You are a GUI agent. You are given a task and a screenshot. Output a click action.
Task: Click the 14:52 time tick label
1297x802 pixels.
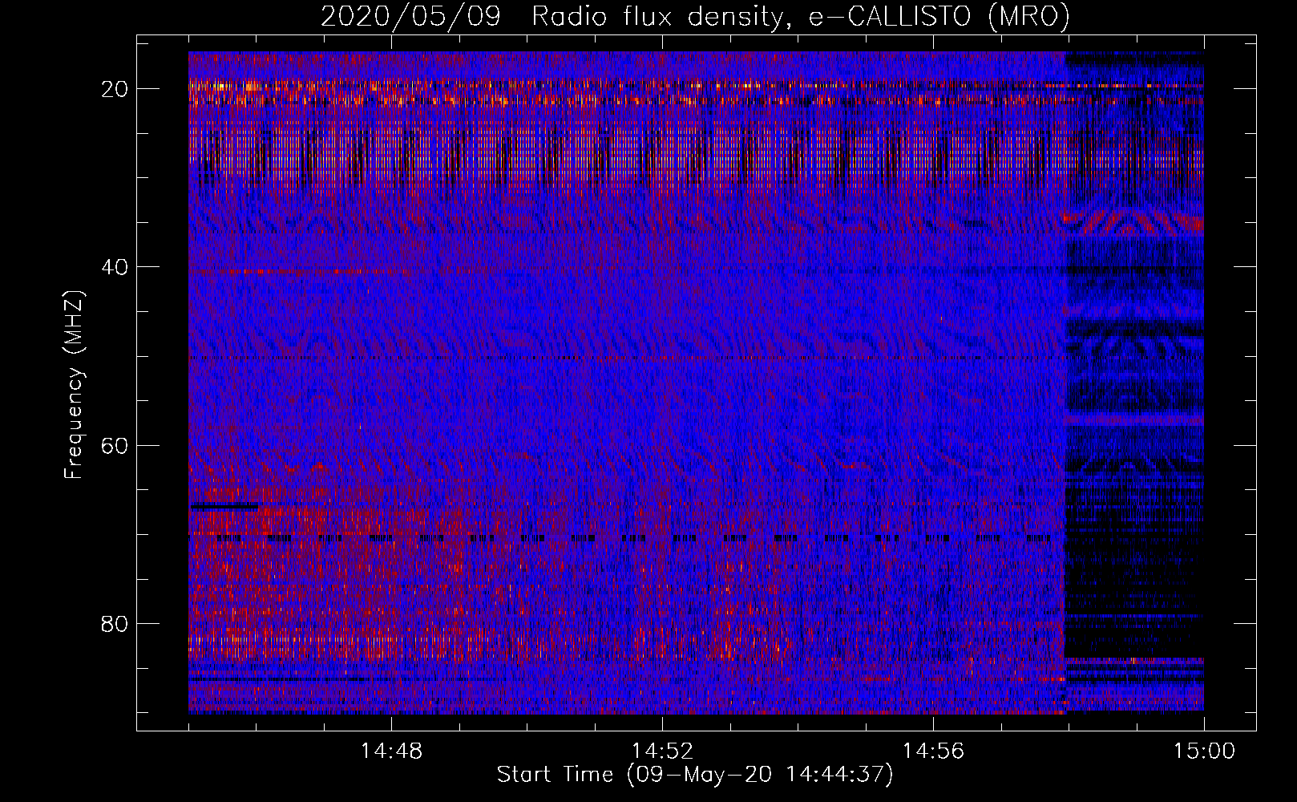click(x=662, y=751)
